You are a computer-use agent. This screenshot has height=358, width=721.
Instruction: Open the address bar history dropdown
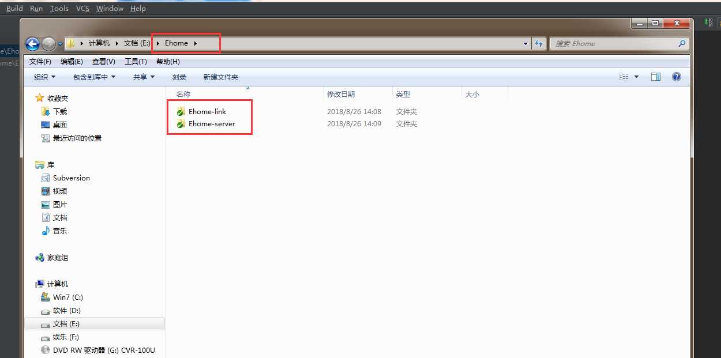[x=525, y=43]
